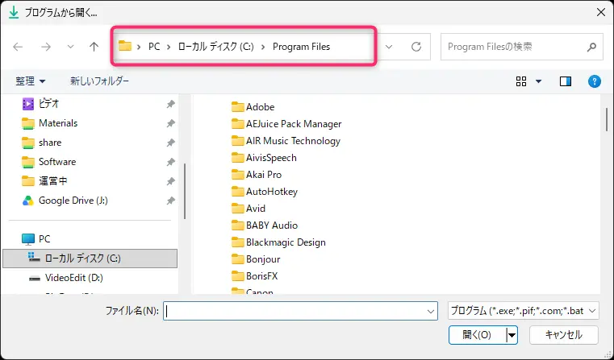
Task: Go up one folder level
Action: [x=94, y=47]
